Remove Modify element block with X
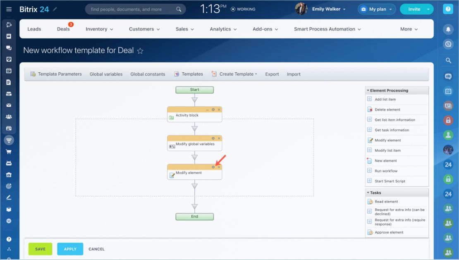This screenshot has height=260, width=459. [x=219, y=167]
